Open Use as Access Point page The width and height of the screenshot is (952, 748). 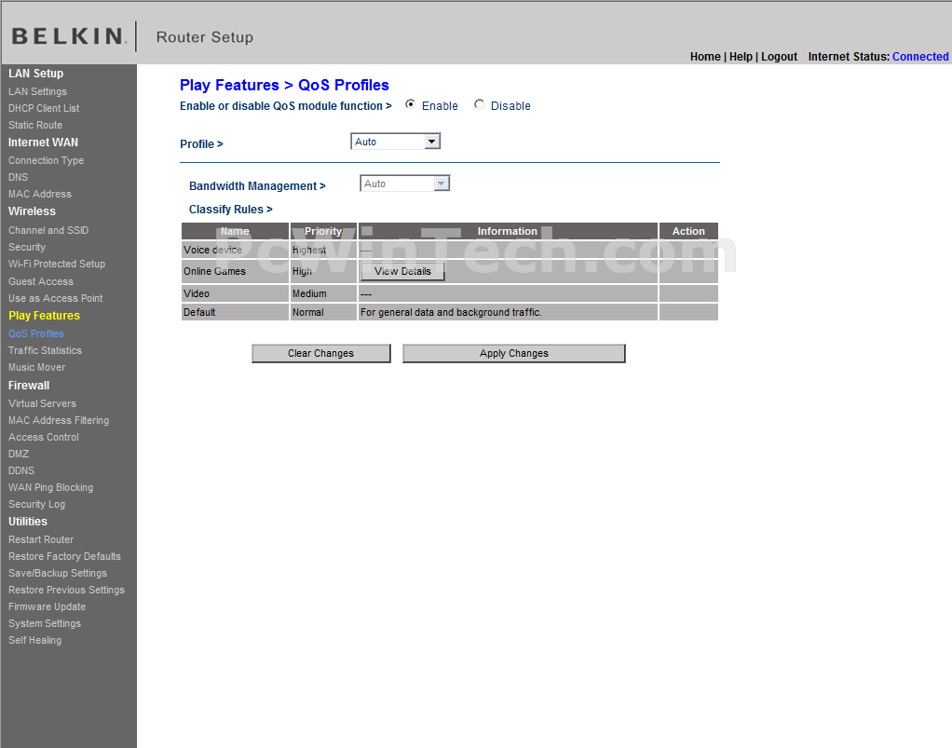(x=55, y=299)
